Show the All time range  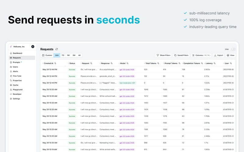point(79,55)
